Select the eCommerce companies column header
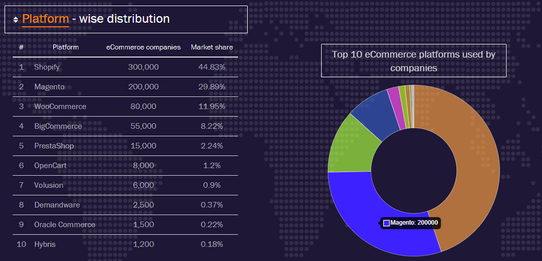This screenshot has height=261, width=542. click(x=143, y=47)
